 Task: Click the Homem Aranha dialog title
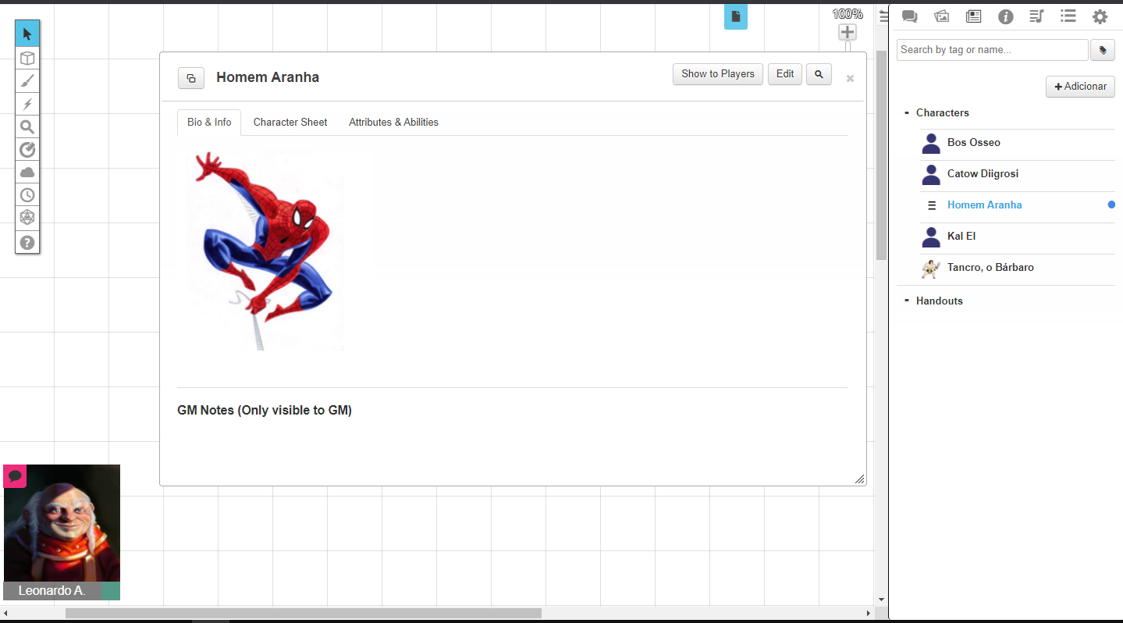pos(268,77)
